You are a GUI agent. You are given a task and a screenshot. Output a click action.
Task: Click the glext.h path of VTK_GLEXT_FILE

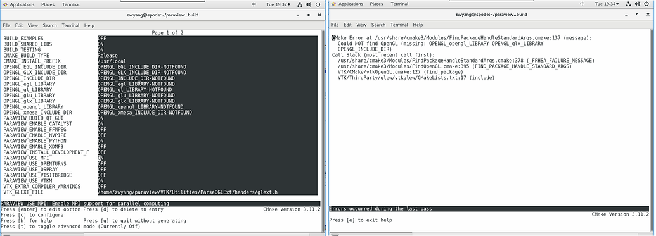(188, 192)
